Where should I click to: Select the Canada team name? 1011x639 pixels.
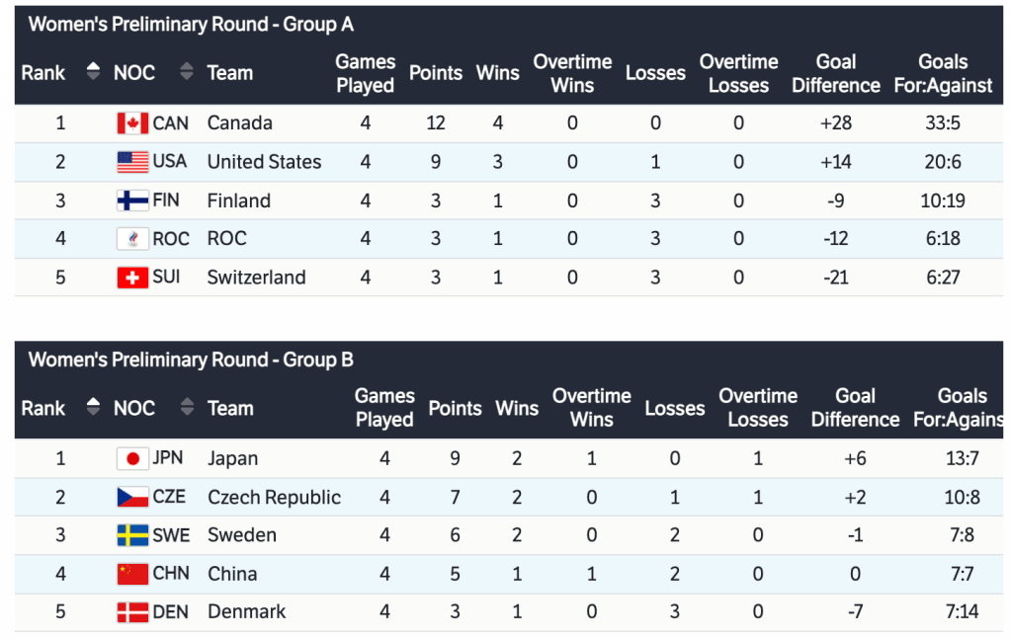point(239,123)
